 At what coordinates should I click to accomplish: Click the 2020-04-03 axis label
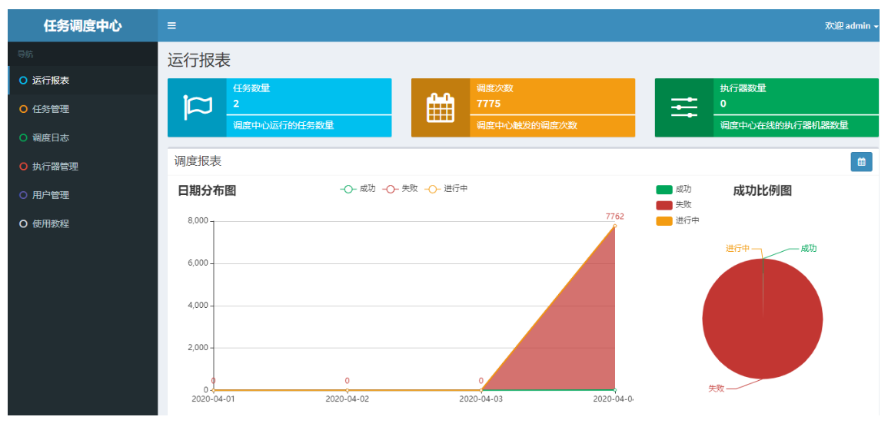[x=481, y=399]
